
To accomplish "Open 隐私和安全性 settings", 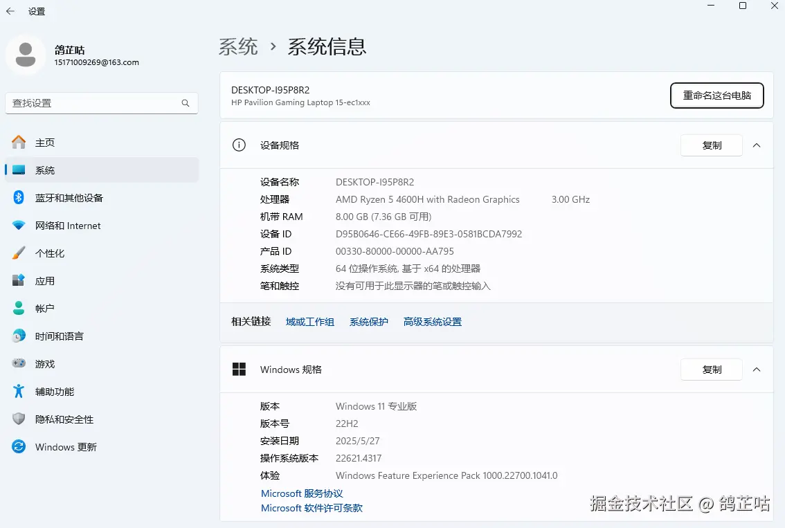I will tap(102, 419).
